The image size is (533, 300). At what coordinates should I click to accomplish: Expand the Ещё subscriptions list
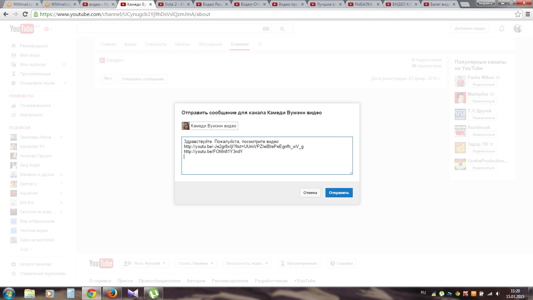(26, 249)
